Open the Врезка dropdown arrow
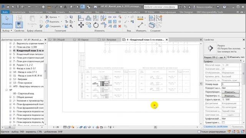The image size is (246, 138). (59, 17)
